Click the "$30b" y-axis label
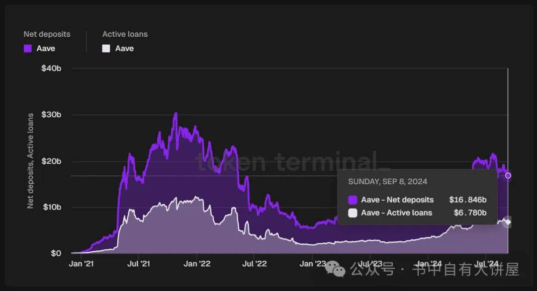Image resolution: width=537 pixels, height=291 pixels. [51, 115]
